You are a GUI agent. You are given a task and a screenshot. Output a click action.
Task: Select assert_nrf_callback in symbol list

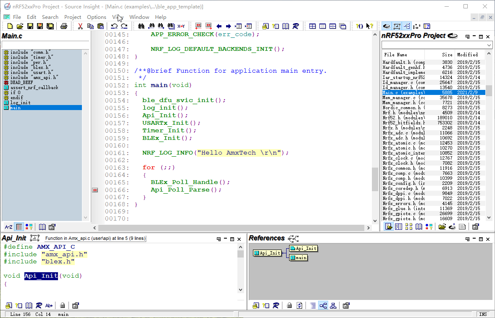[34, 87]
